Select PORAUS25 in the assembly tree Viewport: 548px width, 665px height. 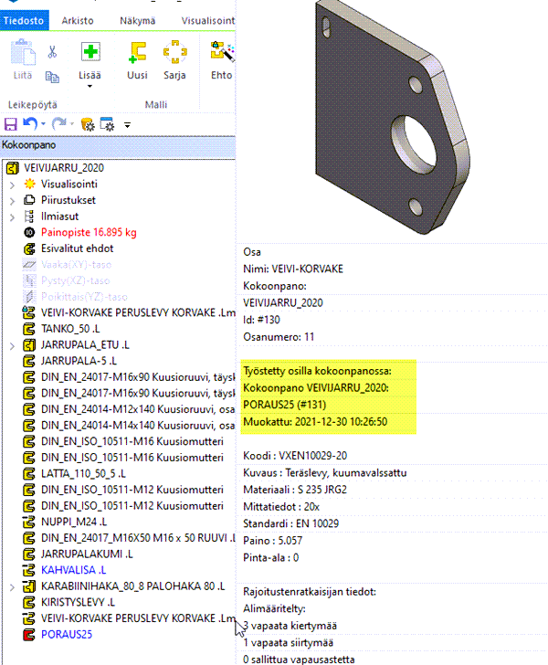click(x=67, y=635)
